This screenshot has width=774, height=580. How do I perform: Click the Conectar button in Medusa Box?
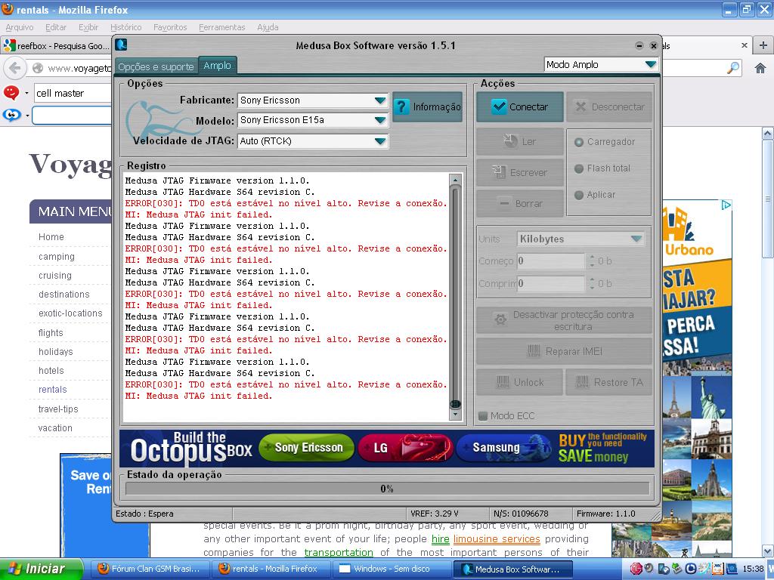520,106
